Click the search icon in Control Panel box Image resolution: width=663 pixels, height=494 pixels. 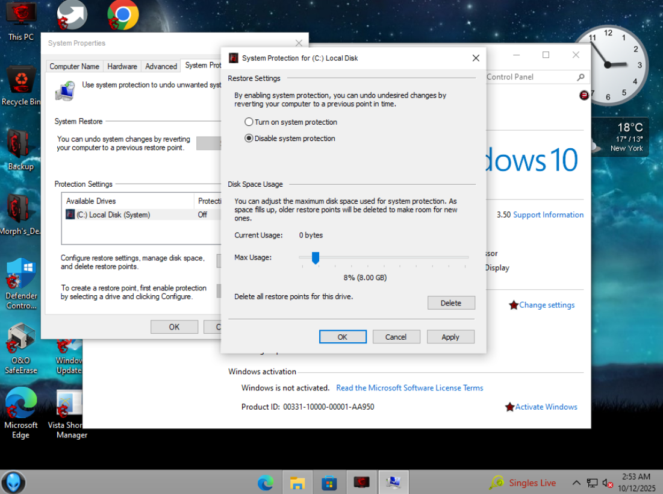pos(581,77)
